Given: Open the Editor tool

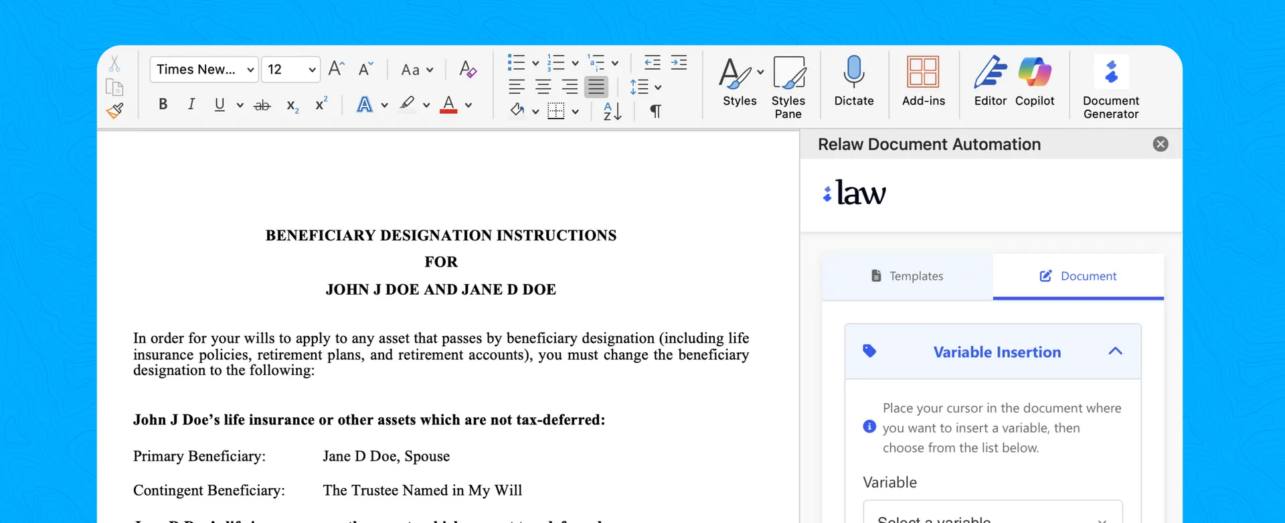Looking at the screenshot, I should (x=991, y=81).
